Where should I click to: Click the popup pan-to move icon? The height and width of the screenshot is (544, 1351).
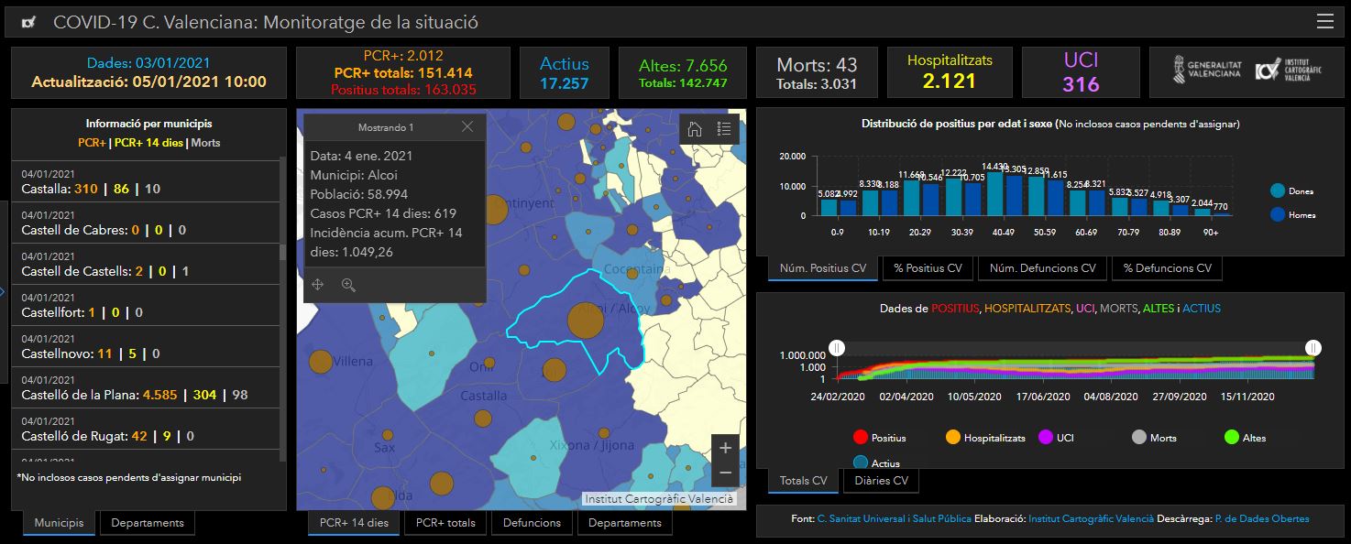318,285
